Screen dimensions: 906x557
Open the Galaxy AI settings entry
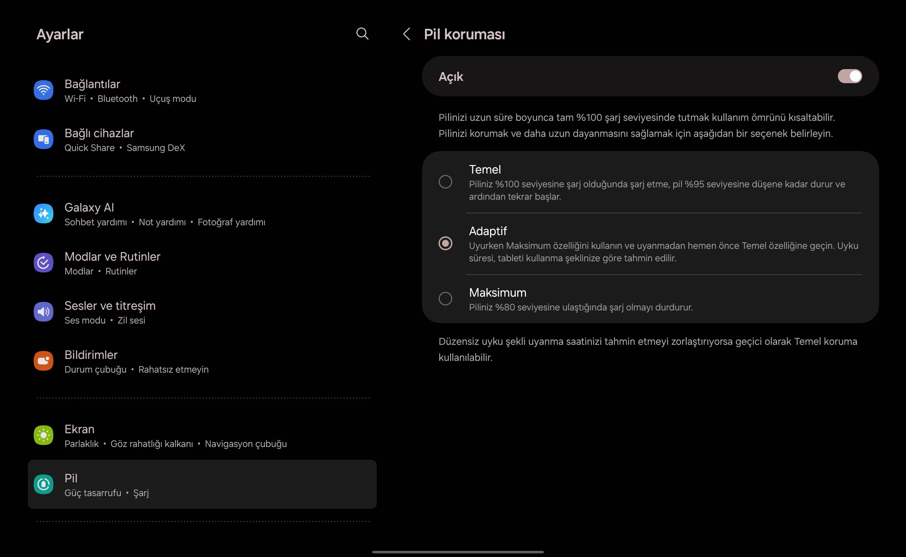click(x=202, y=214)
